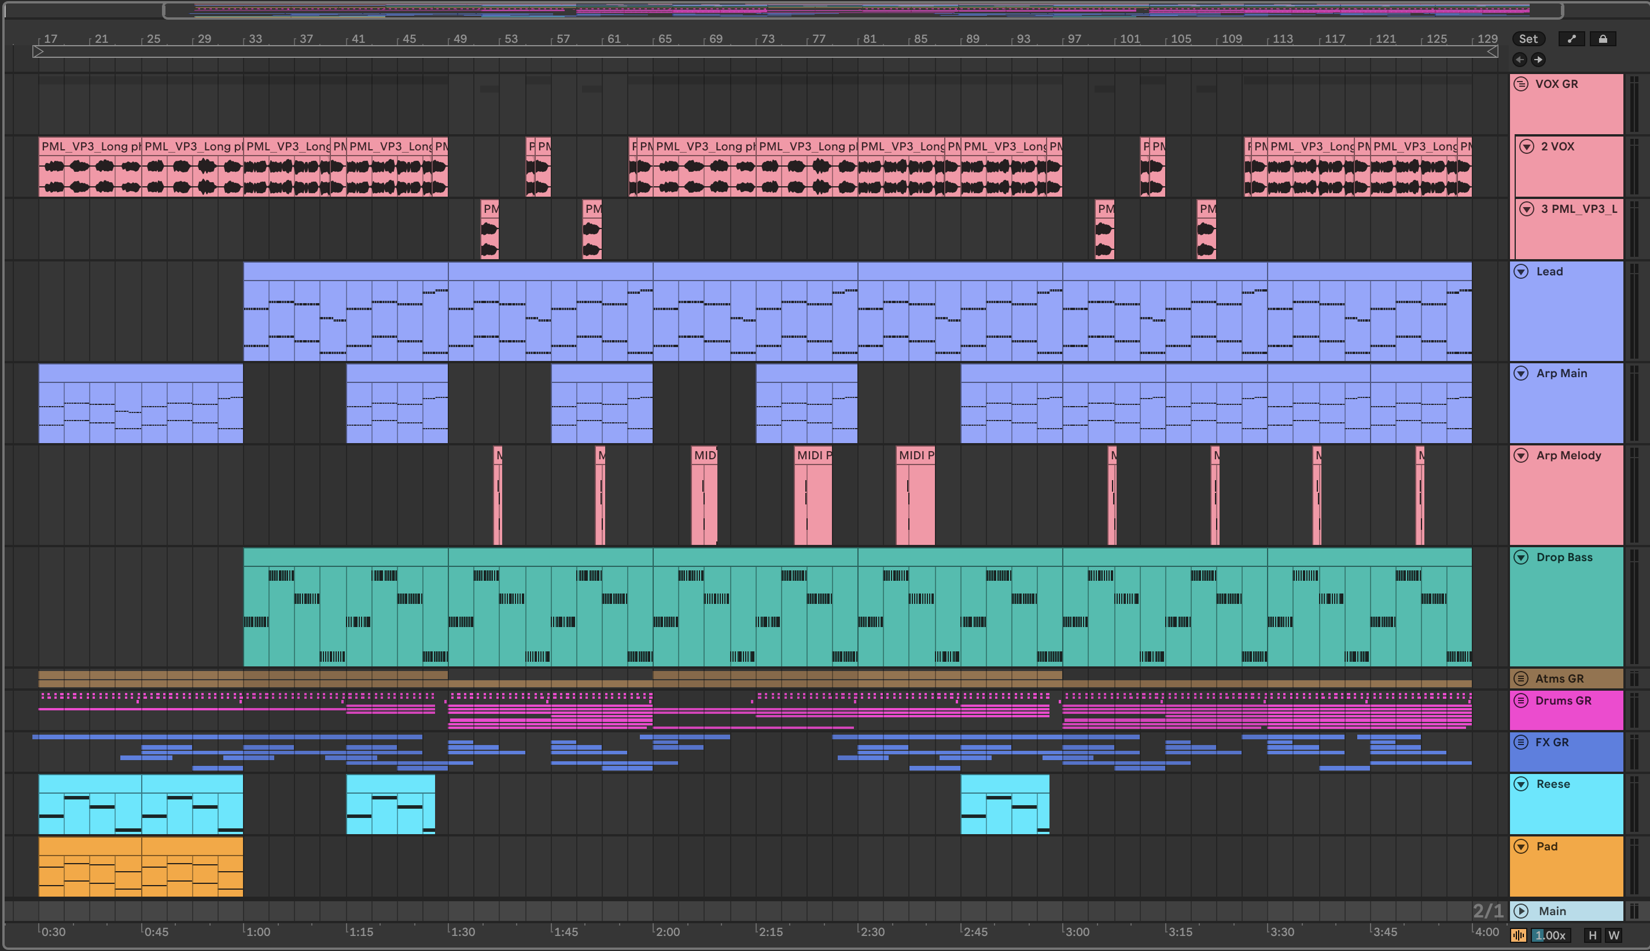The image size is (1650, 951).
Task: Fold the Drums GR group icon
Action: [1520, 700]
